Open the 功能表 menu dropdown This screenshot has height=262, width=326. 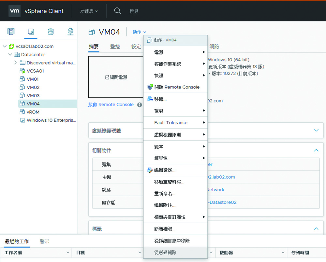pyautogui.click(x=89, y=11)
